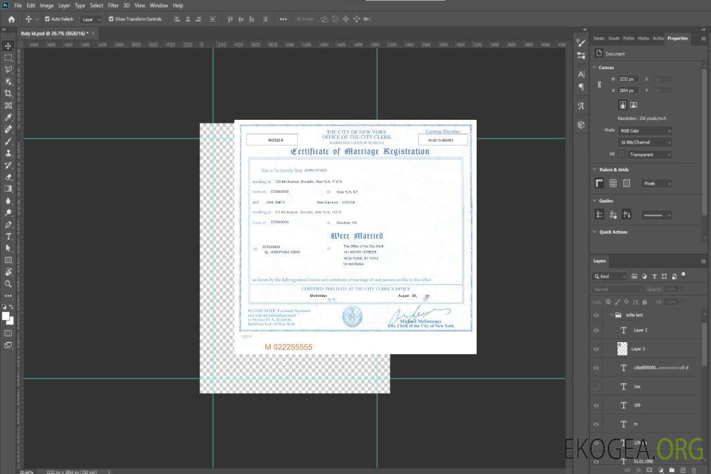Image resolution: width=711 pixels, height=474 pixels.
Task: Show the hidden '1aa' text layer
Action: point(596,386)
